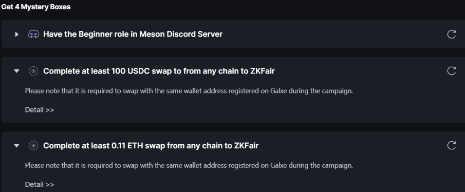Screen dimensions: 465x192
Task: Refresh the Beginner role Discord task status
Action: tap(451, 34)
